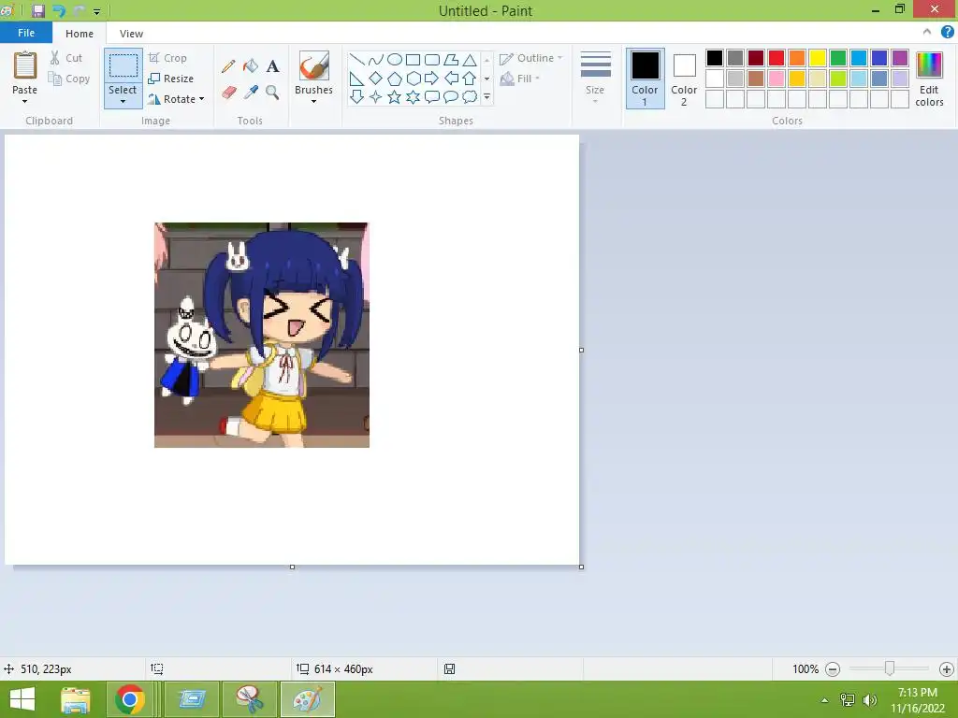Choose the Down arrow shape

point(356,96)
